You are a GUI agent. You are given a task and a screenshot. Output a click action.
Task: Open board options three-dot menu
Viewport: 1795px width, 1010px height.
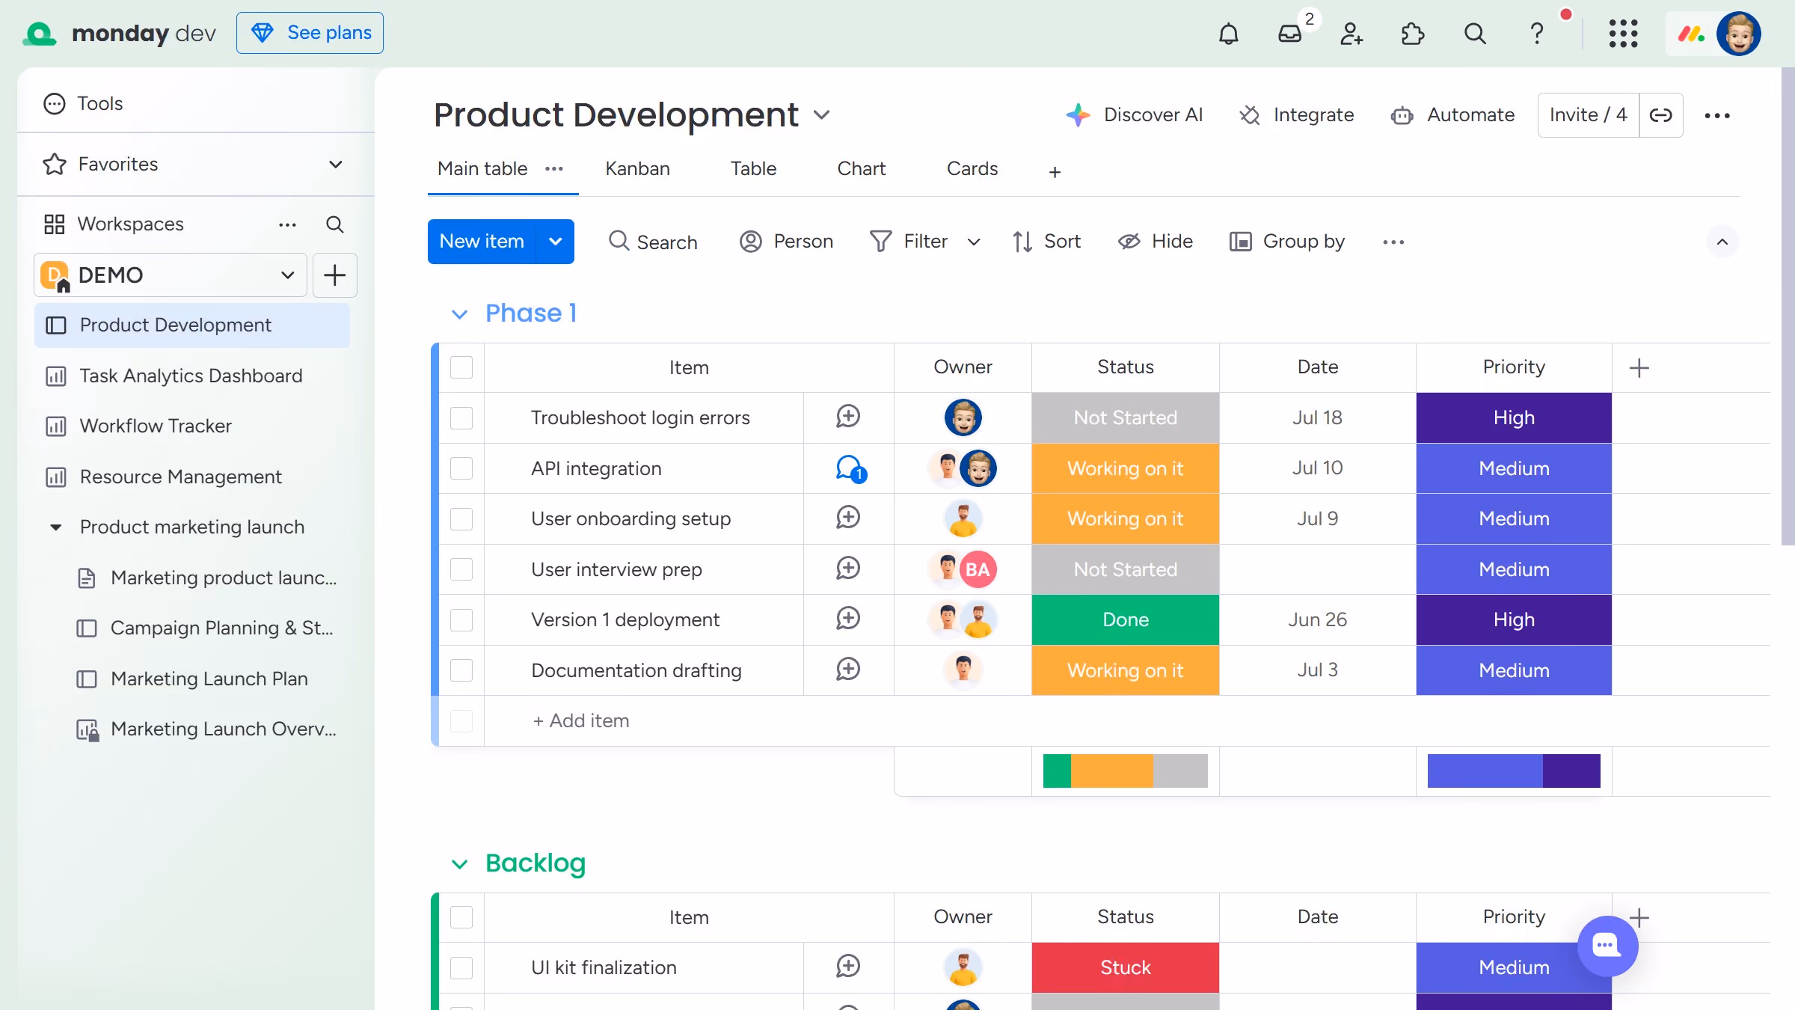[x=1717, y=115]
